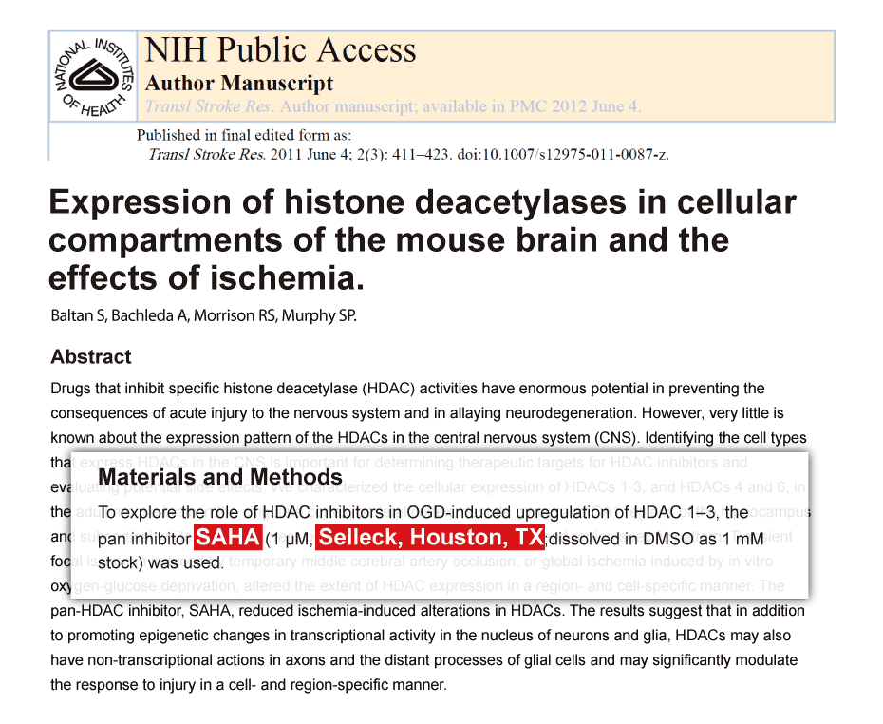Click the red highlighted SAHA label
883x724 pixels.
click(x=228, y=538)
